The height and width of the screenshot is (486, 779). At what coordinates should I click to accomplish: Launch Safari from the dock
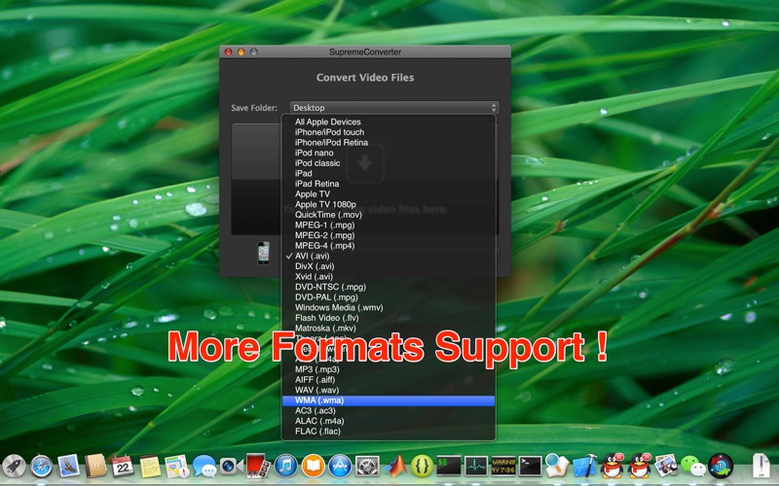point(41,467)
